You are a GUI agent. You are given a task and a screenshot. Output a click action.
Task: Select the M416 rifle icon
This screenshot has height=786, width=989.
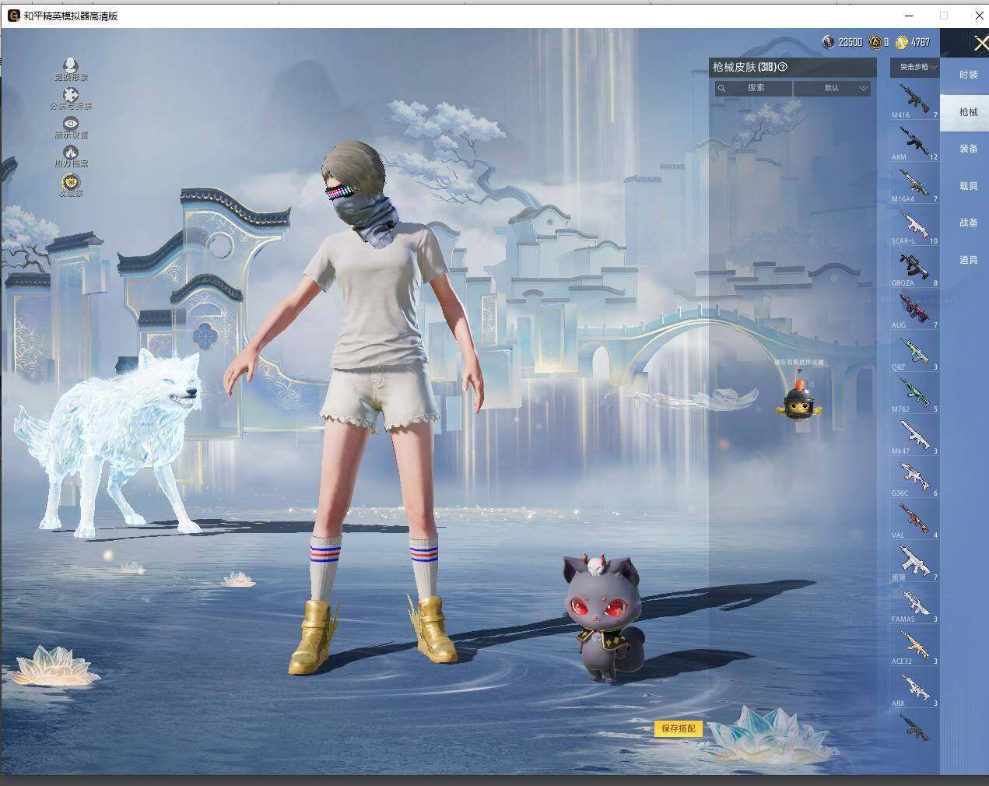[x=914, y=100]
